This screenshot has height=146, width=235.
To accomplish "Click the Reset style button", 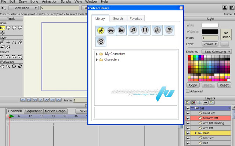I will 224,85.
